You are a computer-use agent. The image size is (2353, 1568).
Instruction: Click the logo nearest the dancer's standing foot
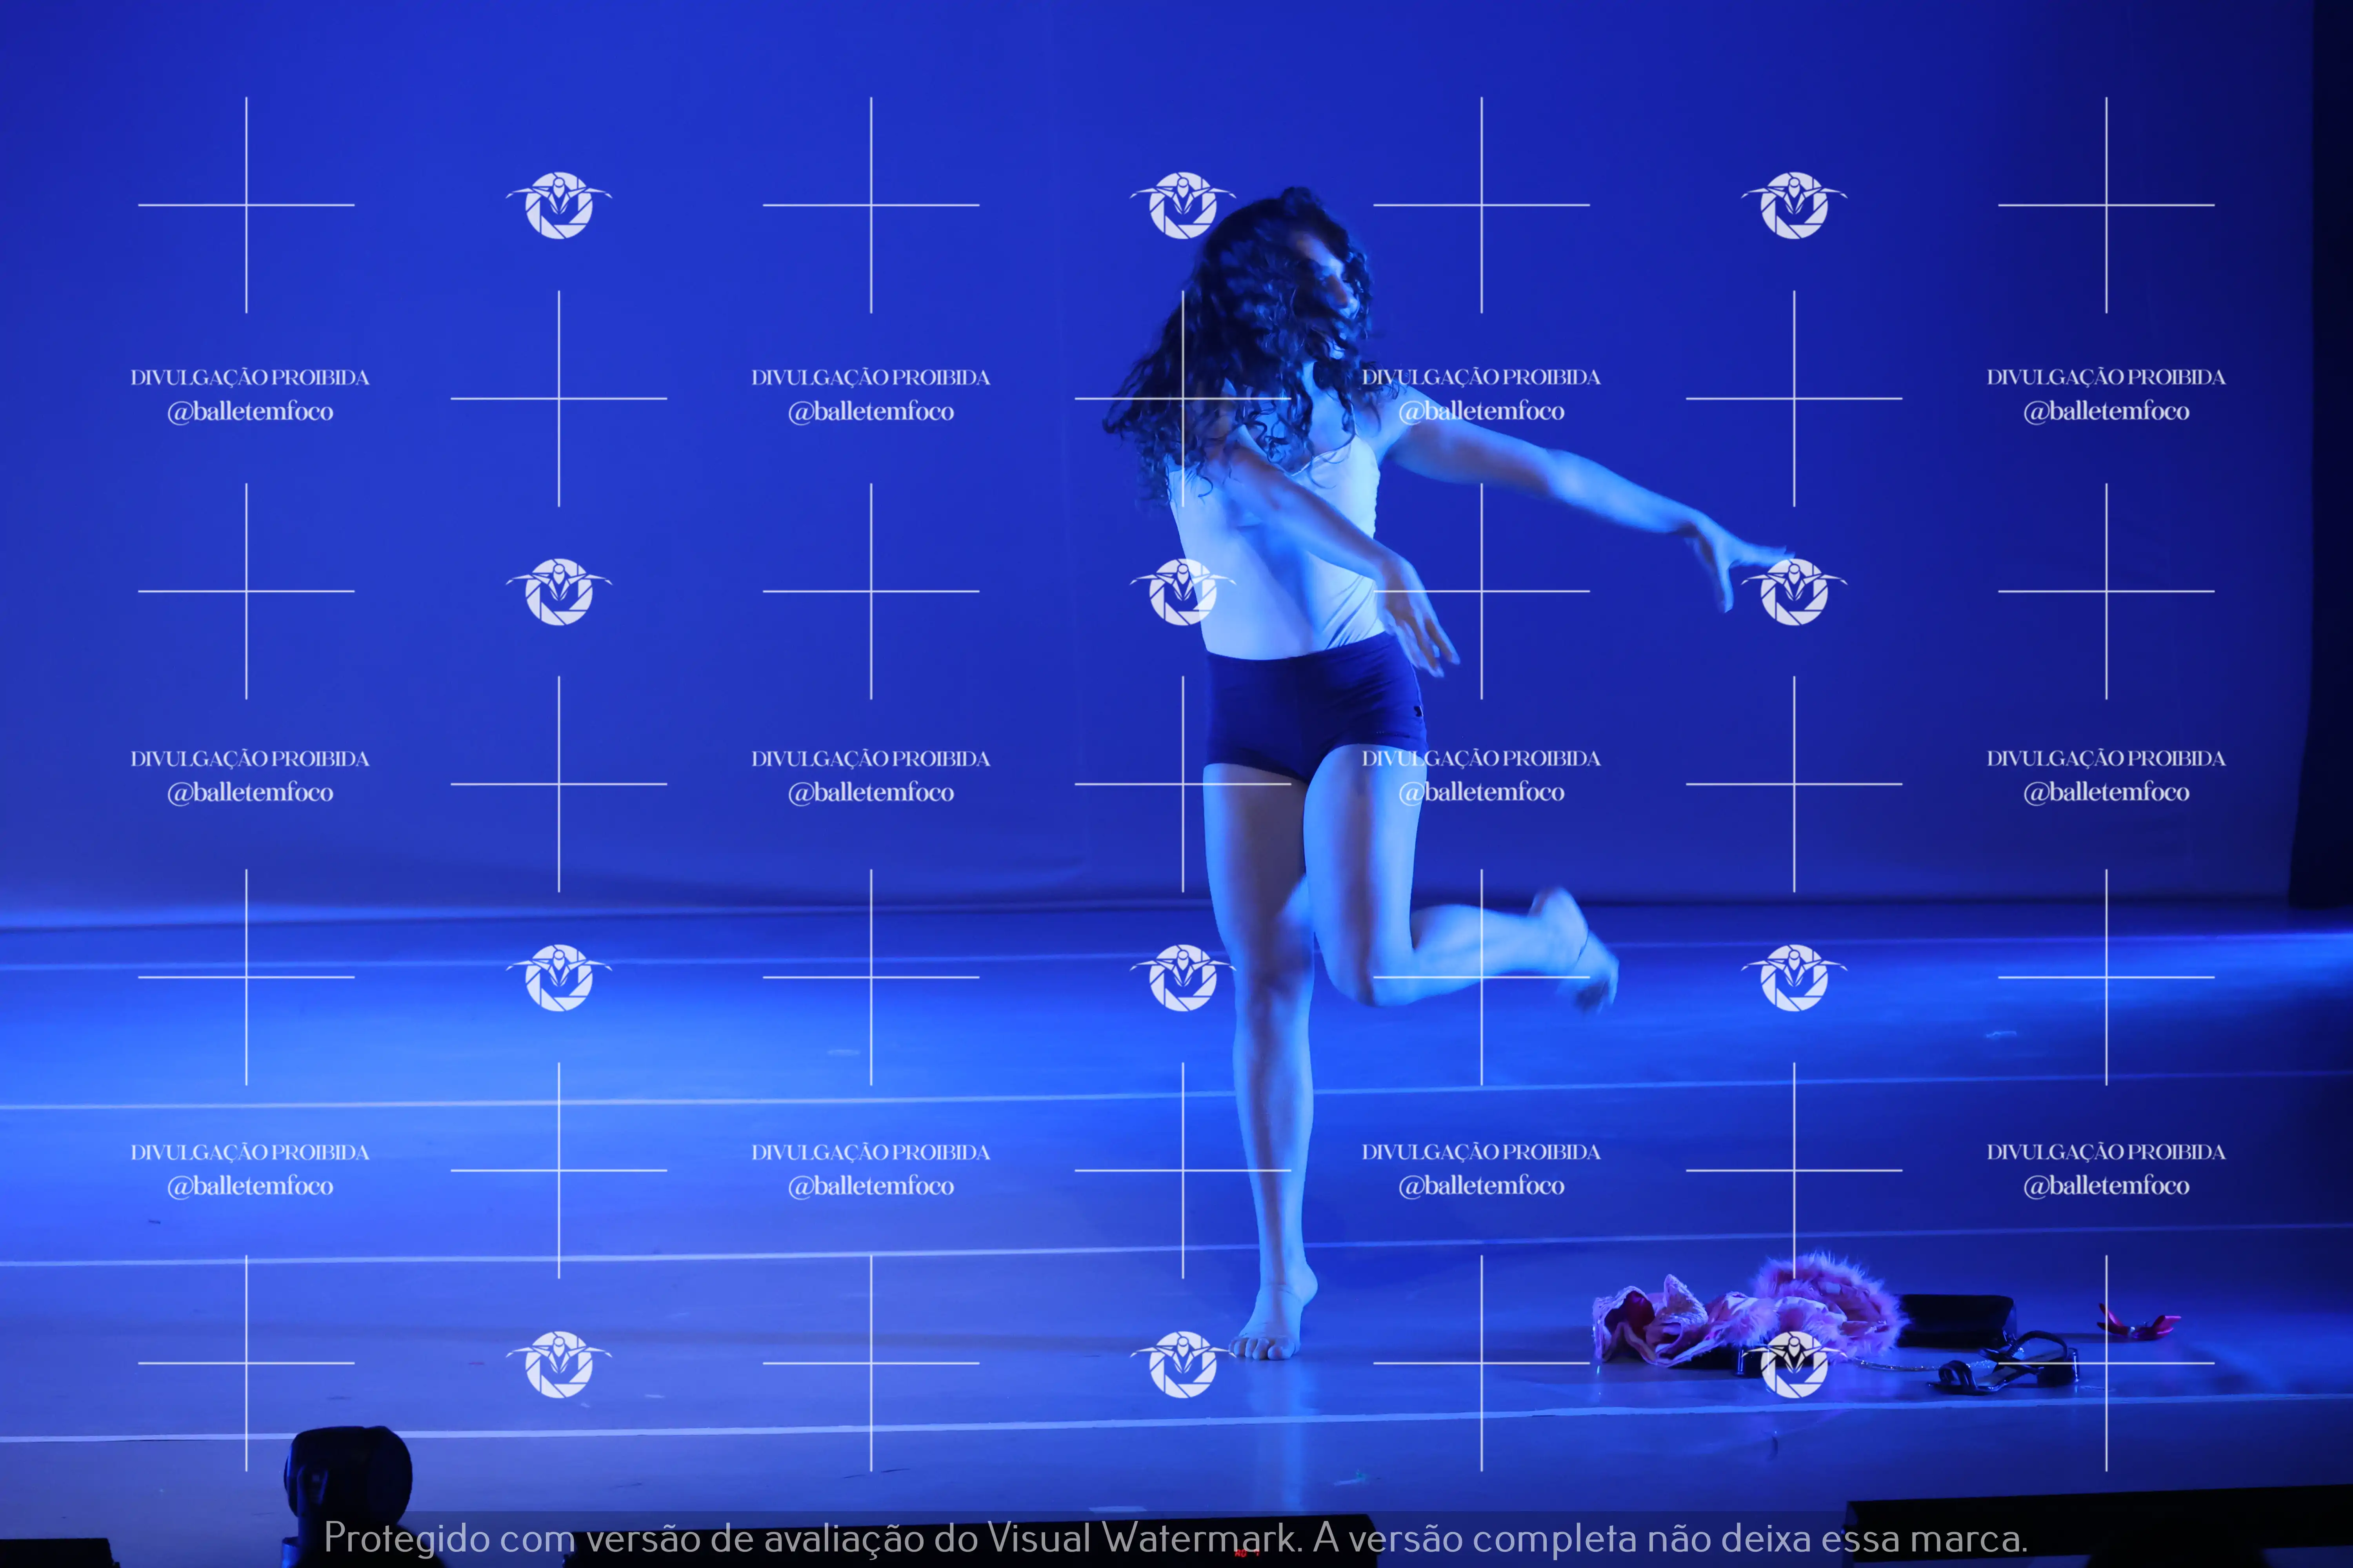[x=1182, y=1364]
